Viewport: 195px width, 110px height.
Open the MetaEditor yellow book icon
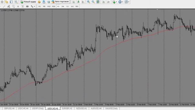pyautogui.click(x=39, y=2)
